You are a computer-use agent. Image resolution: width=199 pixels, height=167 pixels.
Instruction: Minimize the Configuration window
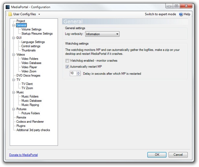coord(169,6)
